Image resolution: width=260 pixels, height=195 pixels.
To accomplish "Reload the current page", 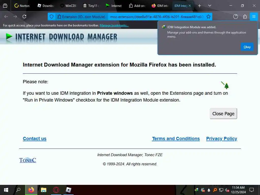I will (x=24, y=17).
